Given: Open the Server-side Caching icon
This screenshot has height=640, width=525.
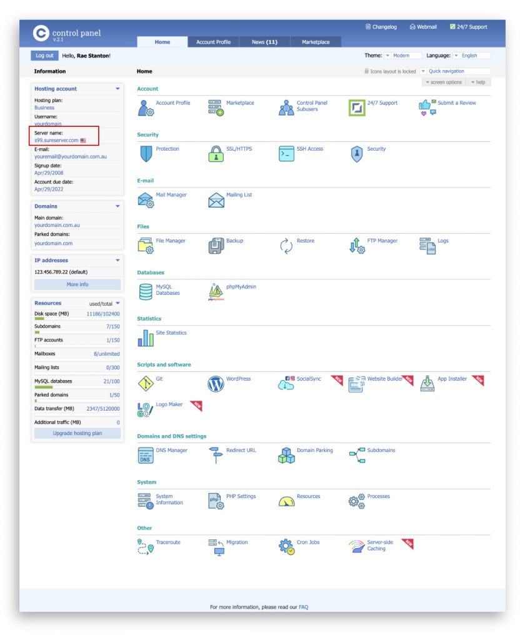Looking at the screenshot, I should (357, 546).
